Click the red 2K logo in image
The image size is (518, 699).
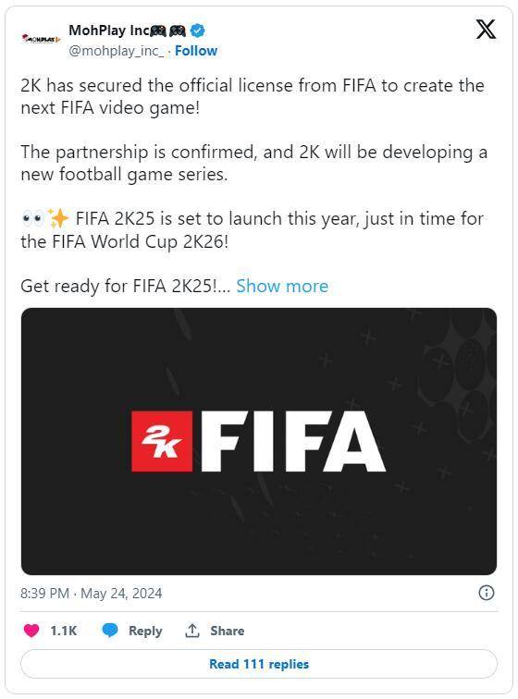click(x=162, y=441)
